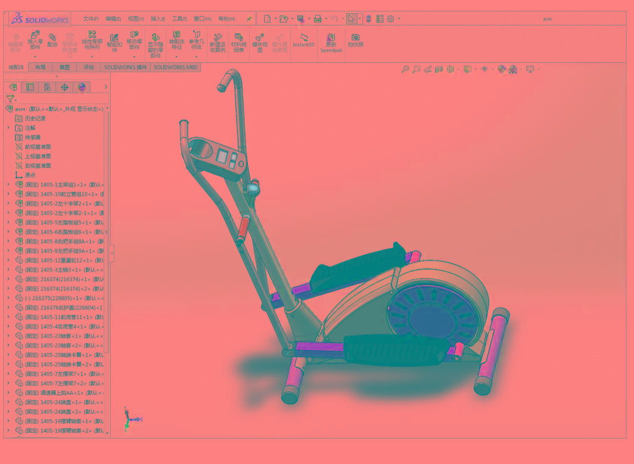Screen dimensions: 634x464
Task: Open the 装配体特征 (Assembly Features) tool
Action: pyautogui.click(x=177, y=40)
